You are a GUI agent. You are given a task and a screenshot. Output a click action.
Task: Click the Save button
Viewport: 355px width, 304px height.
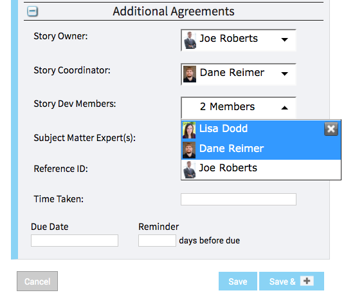tap(238, 281)
